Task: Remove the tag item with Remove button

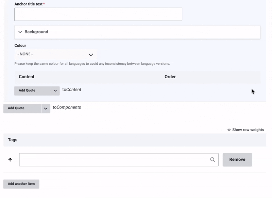Action: (237, 160)
